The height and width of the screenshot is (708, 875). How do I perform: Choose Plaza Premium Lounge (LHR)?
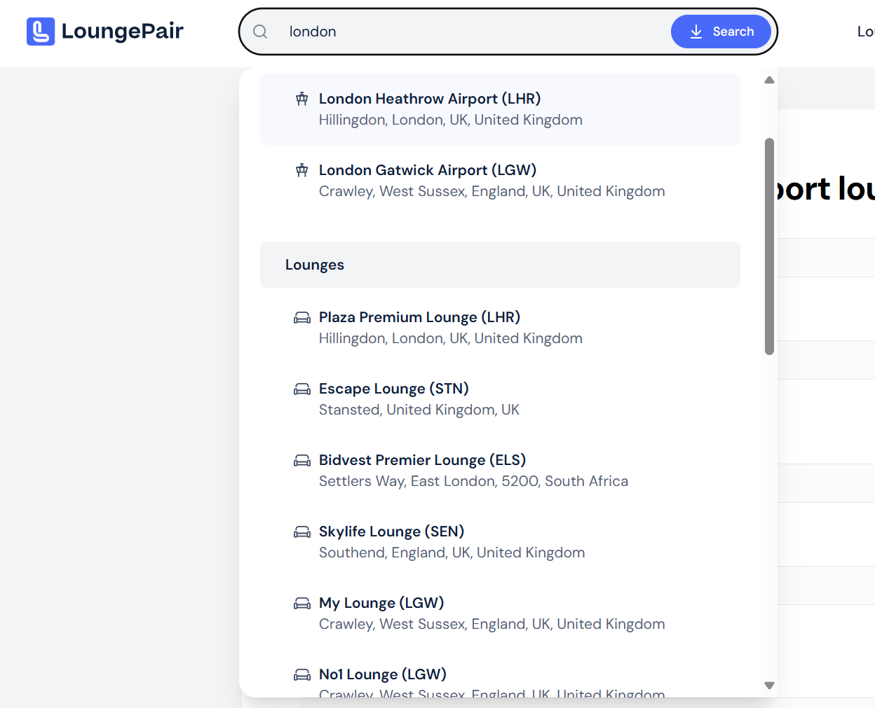[x=500, y=328]
